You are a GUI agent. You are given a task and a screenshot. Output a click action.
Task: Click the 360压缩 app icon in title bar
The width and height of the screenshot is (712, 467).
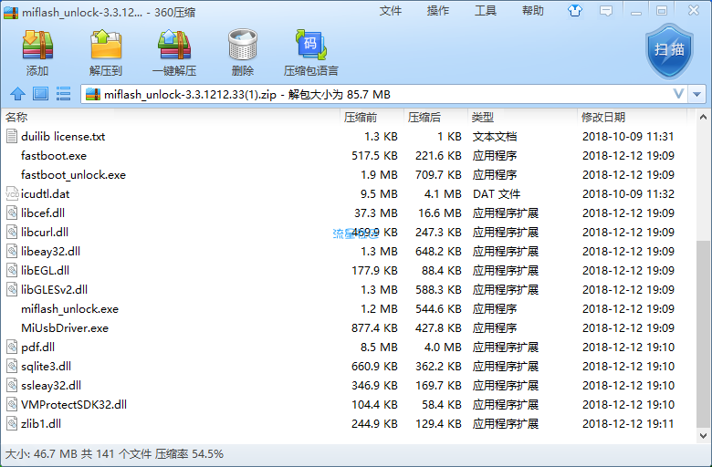(11, 12)
